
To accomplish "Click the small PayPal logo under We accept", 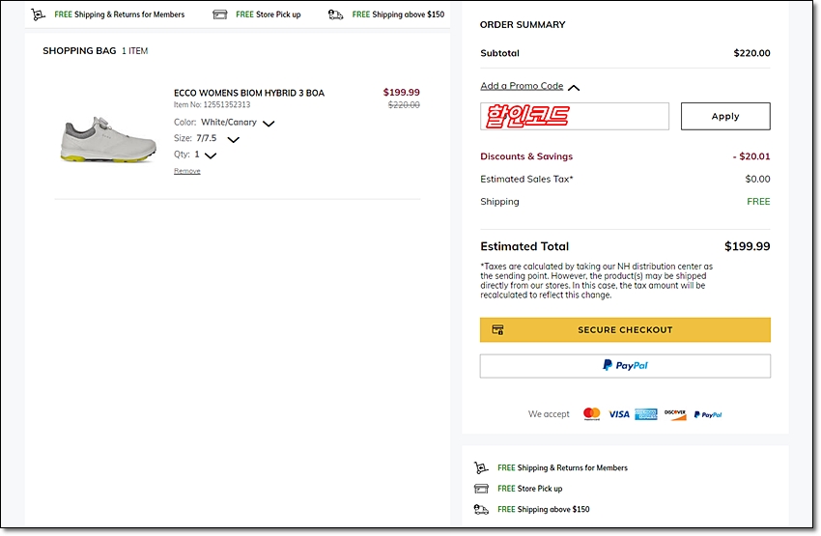I will coord(708,414).
